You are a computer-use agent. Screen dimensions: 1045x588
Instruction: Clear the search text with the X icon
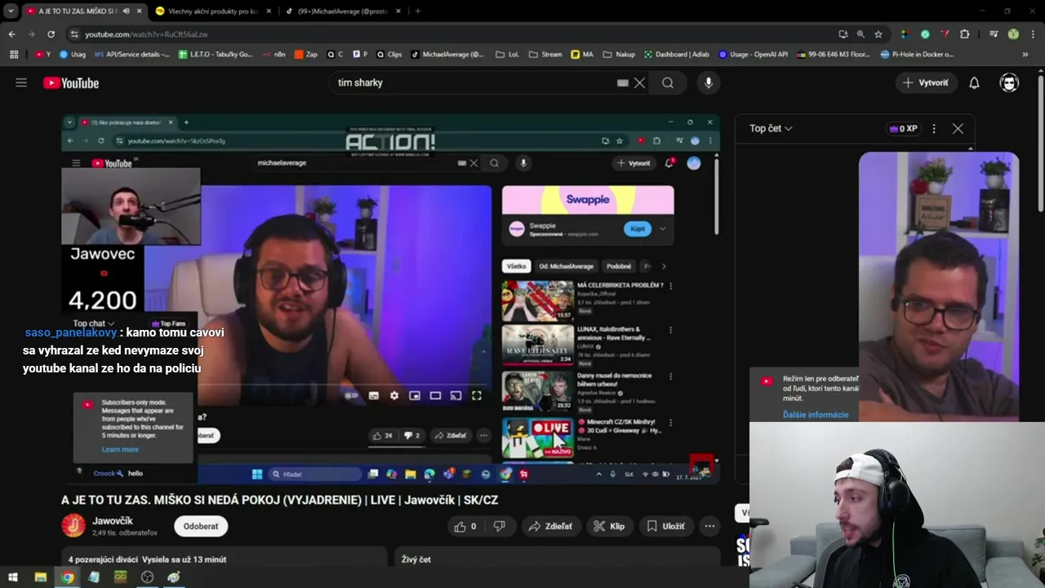click(640, 82)
